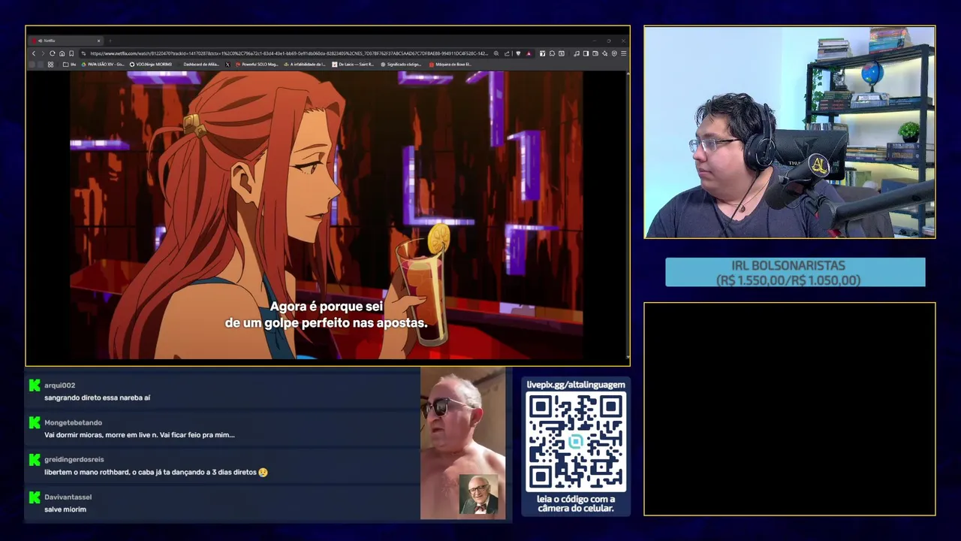Viewport: 961px width, 541px height.
Task: Open Powerful SOLO Mag bookmark
Action: coord(257,64)
